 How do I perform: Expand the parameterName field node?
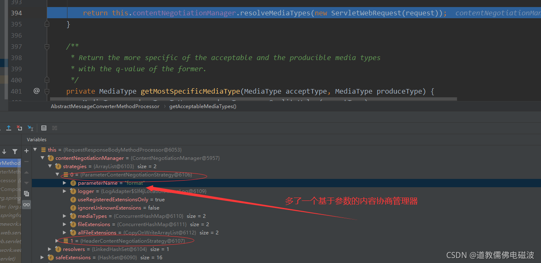(65, 183)
